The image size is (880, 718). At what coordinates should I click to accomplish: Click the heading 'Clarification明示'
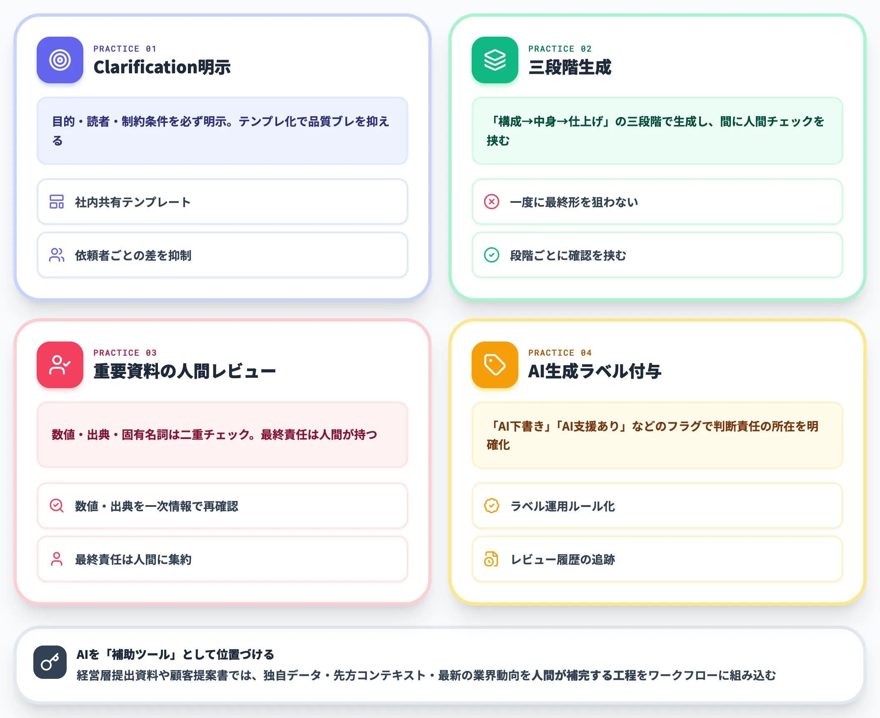tap(162, 67)
